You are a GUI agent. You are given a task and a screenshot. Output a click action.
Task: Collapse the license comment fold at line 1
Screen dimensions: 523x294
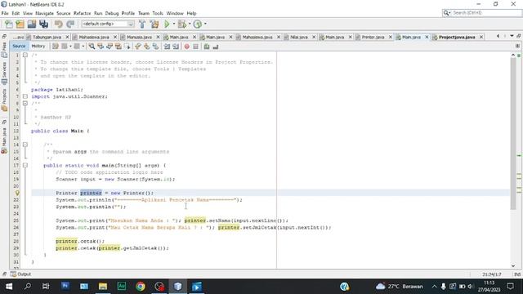25,55
